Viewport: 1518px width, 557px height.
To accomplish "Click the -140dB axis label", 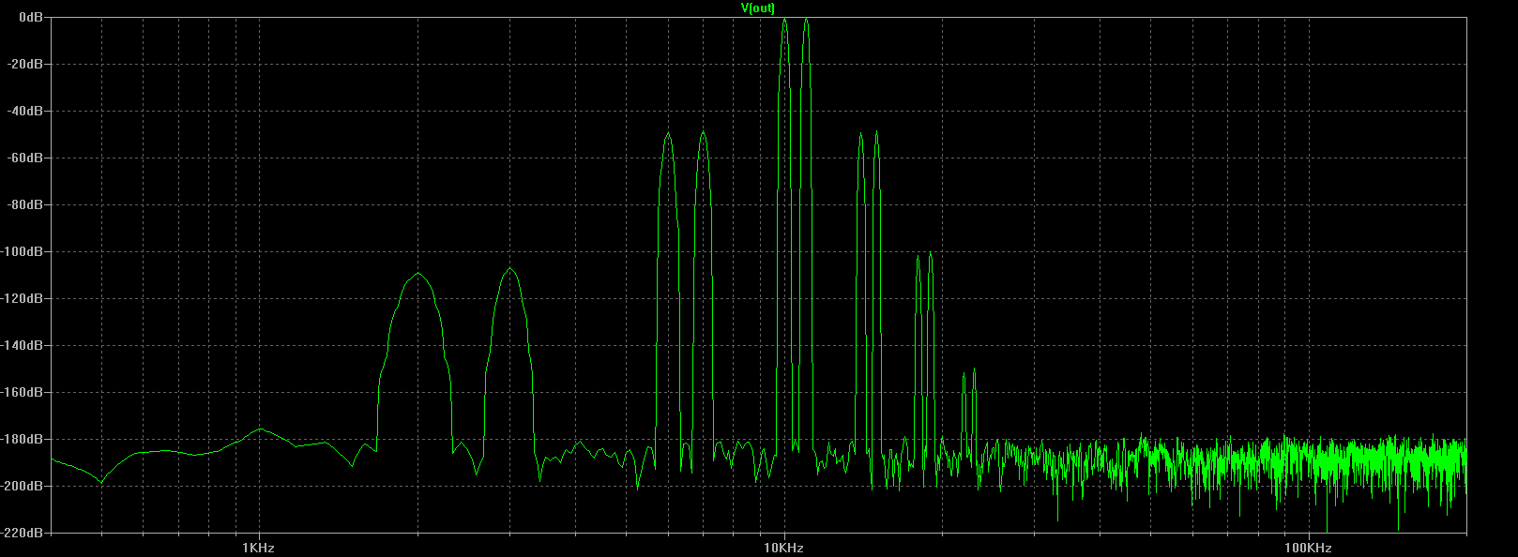I will tap(23, 345).
